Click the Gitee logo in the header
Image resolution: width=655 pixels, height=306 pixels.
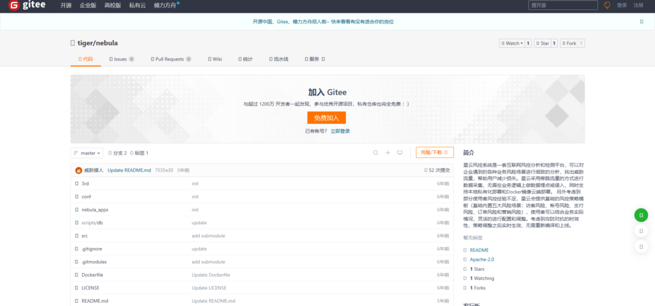point(27,6)
